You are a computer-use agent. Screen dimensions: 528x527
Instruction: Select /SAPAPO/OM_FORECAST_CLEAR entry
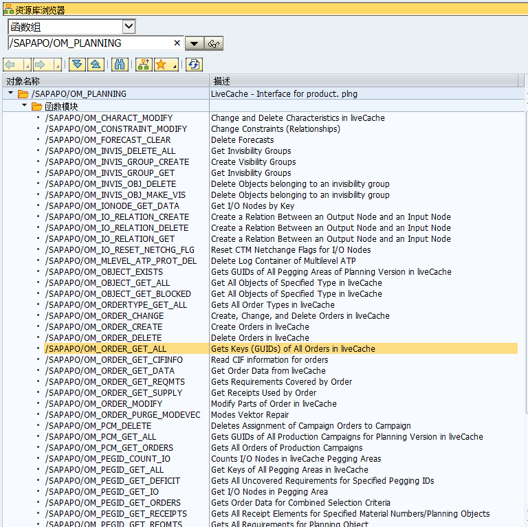108,140
